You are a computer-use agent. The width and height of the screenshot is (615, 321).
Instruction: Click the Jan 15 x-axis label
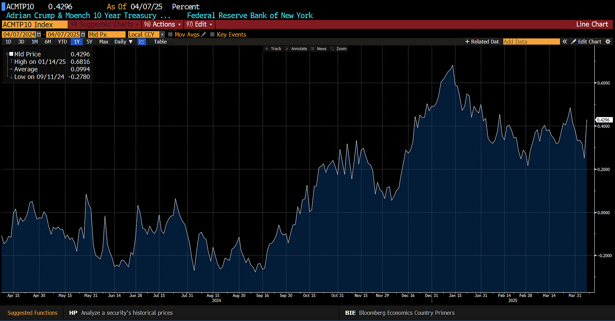(x=454, y=296)
